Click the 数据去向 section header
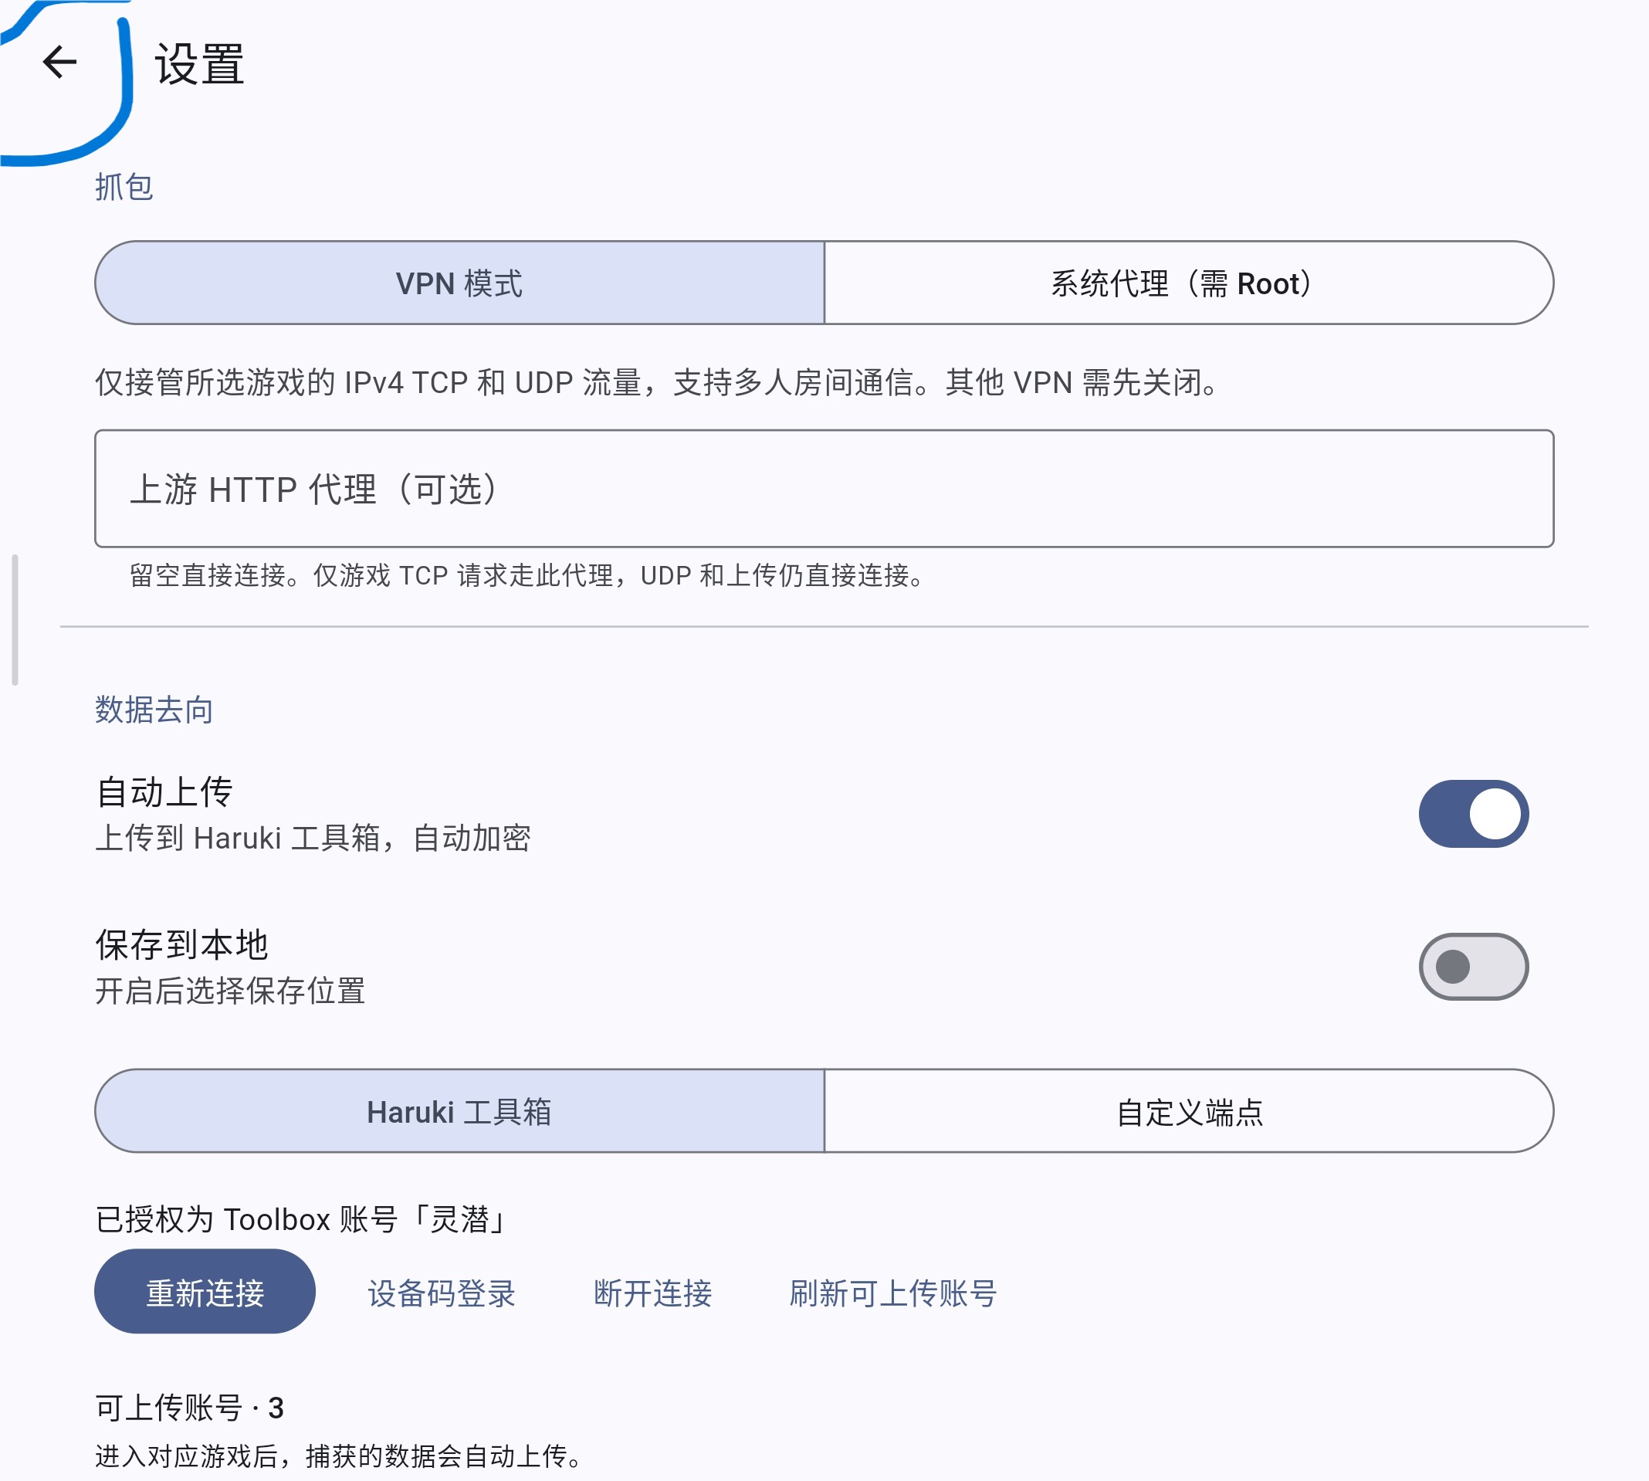The width and height of the screenshot is (1649, 1481). 154,710
